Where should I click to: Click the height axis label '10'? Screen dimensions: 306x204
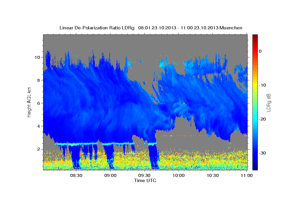tap(37, 57)
